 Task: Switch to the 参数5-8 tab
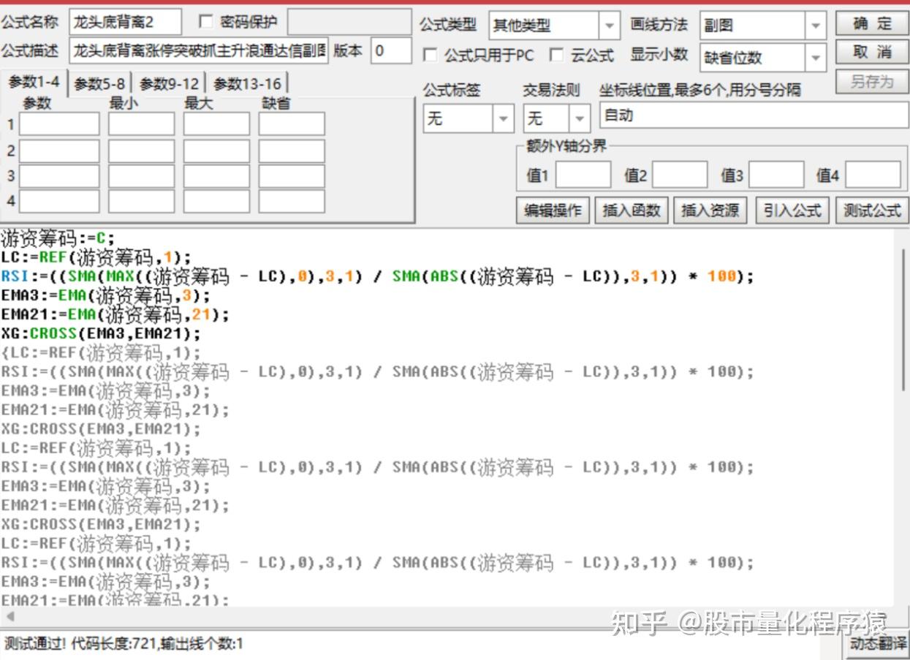100,83
